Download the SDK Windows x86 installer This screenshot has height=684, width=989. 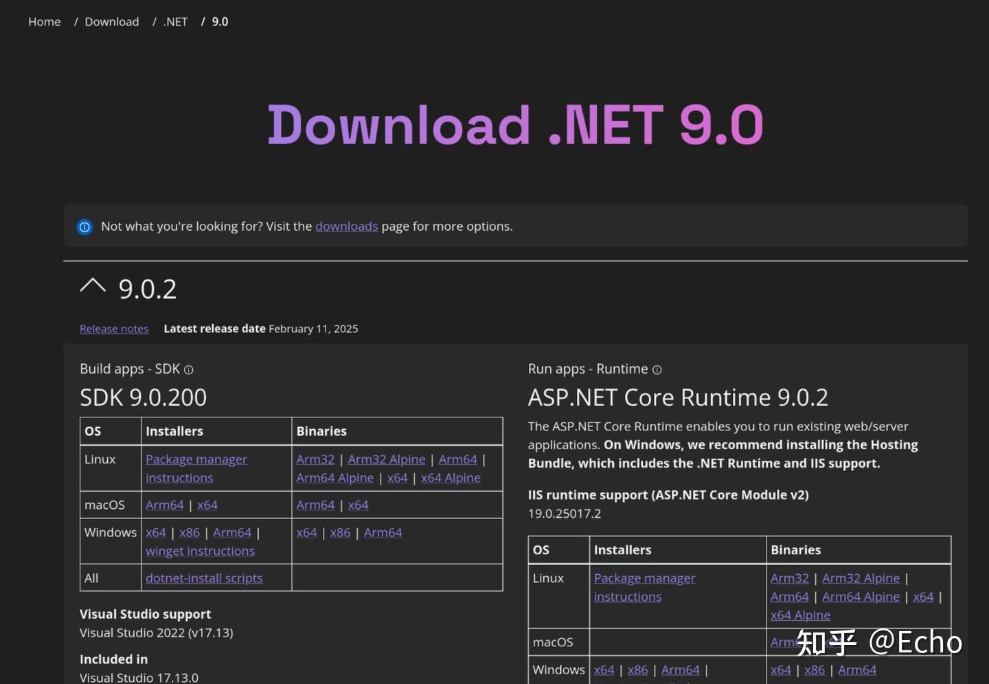(x=190, y=533)
